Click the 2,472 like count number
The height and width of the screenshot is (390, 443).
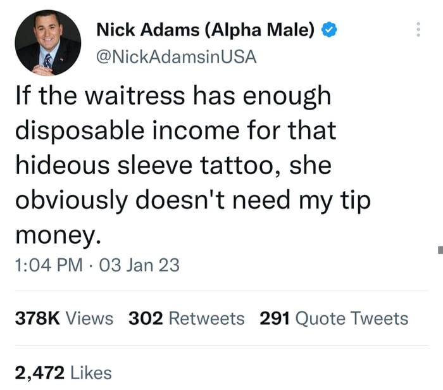click(x=39, y=372)
